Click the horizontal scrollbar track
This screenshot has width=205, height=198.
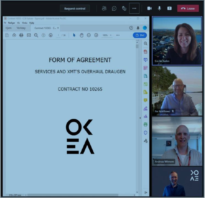click(x=80, y=195)
